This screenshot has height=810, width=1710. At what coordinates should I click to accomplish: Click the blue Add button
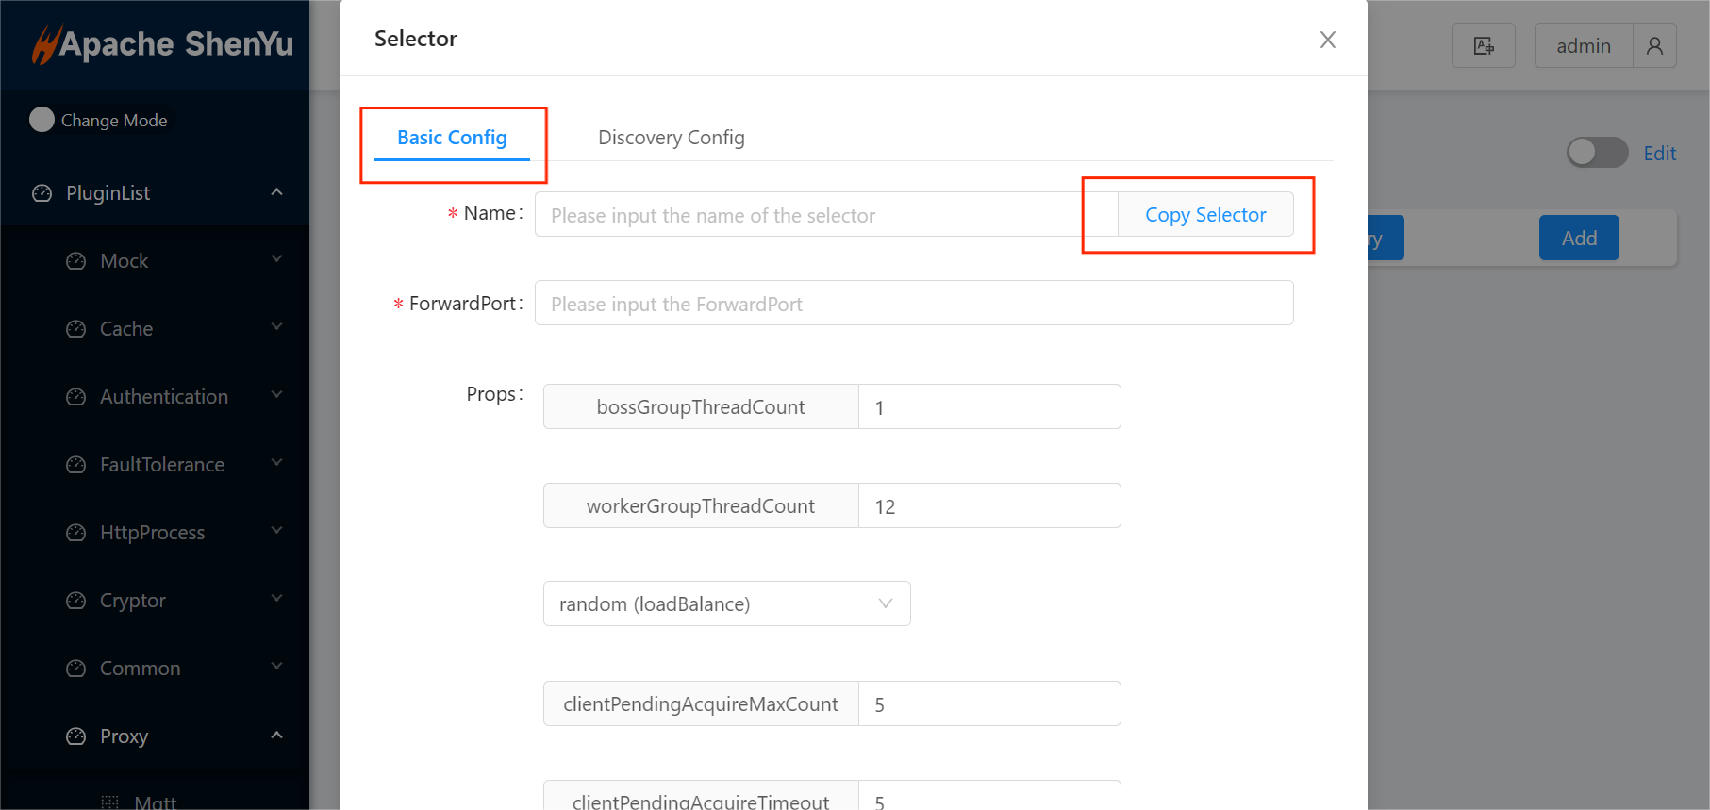point(1578,238)
